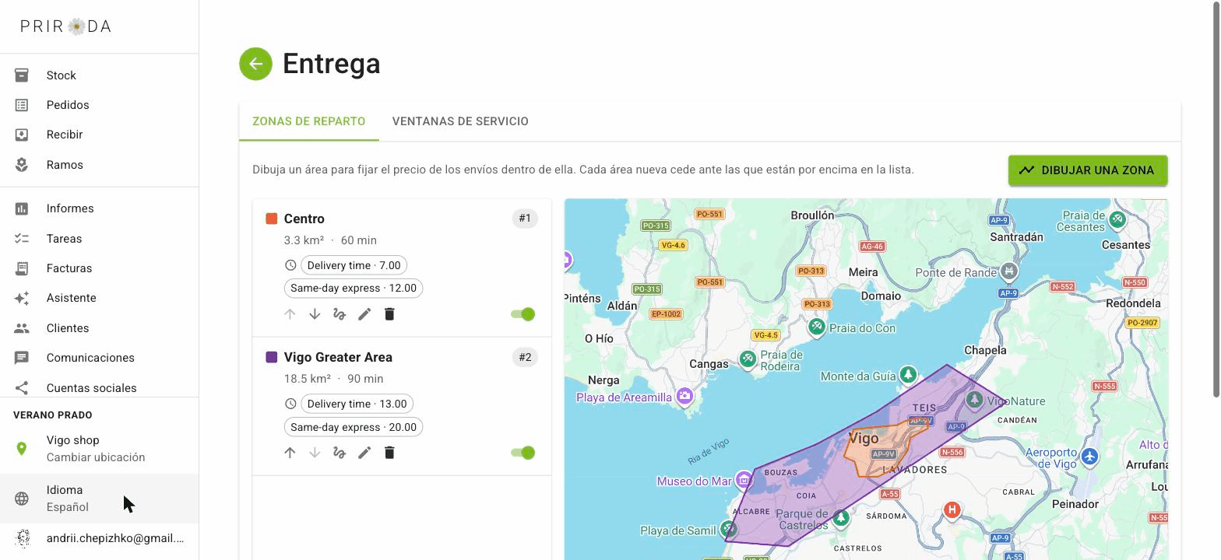Click the Asistente sparkle icon
This screenshot has height=560, width=1221.
pos(22,298)
